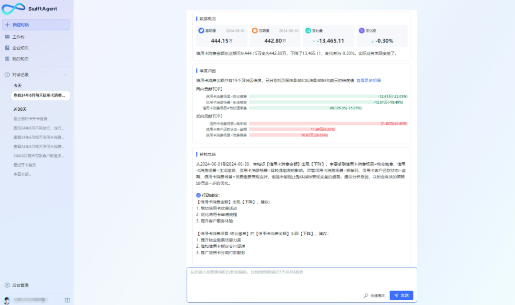Click the 近30天 group heading
The width and height of the screenshot is (515, 305).
click(20, 109)
